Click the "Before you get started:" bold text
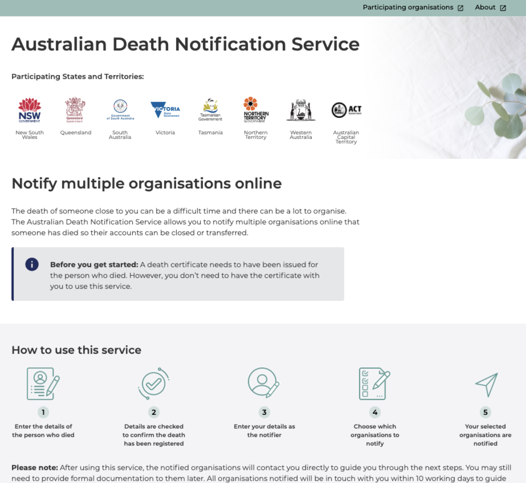 click(x=94, y=265)
